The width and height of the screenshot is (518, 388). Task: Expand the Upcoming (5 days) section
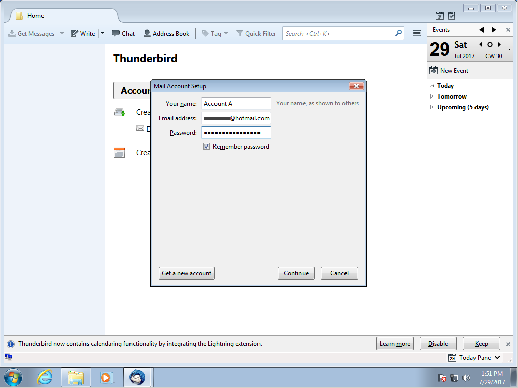pos(432,107)
